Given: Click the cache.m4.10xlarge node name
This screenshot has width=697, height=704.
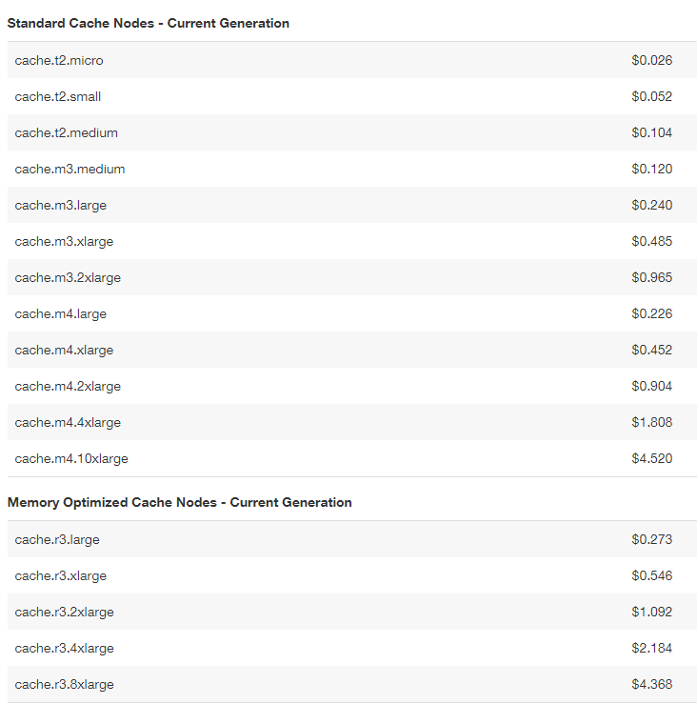Looking at the screenshot, I should [x=71, y=458].
